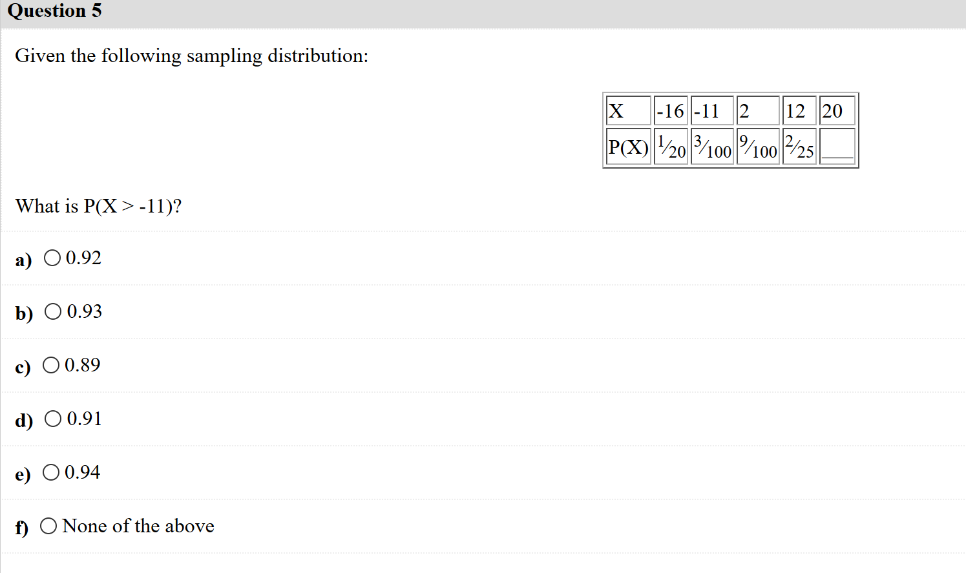The height and width of the screenshot is (573, 966).
Task: Click the None of the above text
Action: (x=138, y=526)
